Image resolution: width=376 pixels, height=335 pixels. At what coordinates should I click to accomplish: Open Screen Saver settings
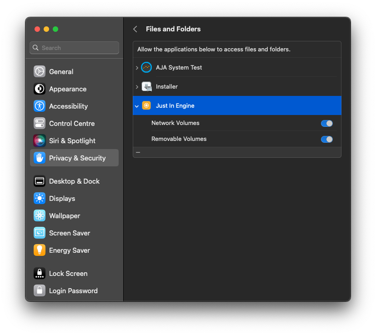point(75,233)
